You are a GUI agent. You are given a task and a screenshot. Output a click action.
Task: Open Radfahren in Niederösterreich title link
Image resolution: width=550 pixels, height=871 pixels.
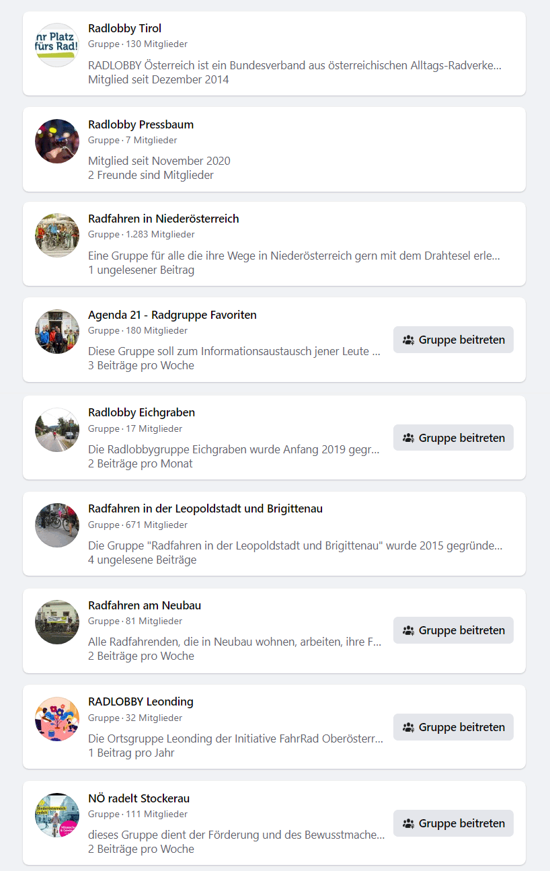coord(163,219)
